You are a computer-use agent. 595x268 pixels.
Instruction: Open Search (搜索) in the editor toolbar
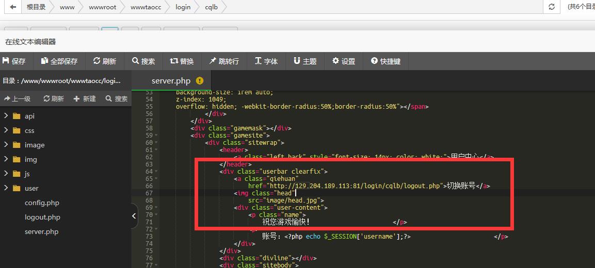point(143,61)
